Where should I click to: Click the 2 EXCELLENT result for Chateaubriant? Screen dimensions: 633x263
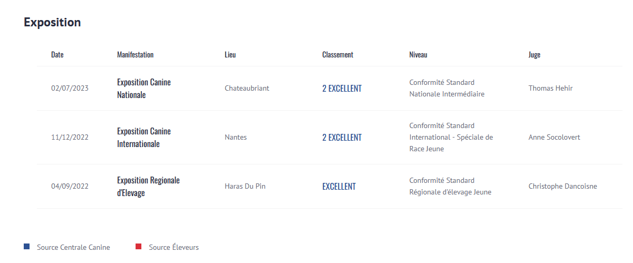(342, 89)
